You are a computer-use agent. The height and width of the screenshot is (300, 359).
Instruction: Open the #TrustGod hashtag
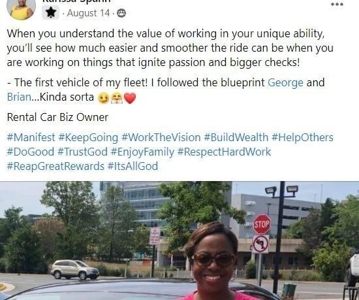(x=82, y=152)
